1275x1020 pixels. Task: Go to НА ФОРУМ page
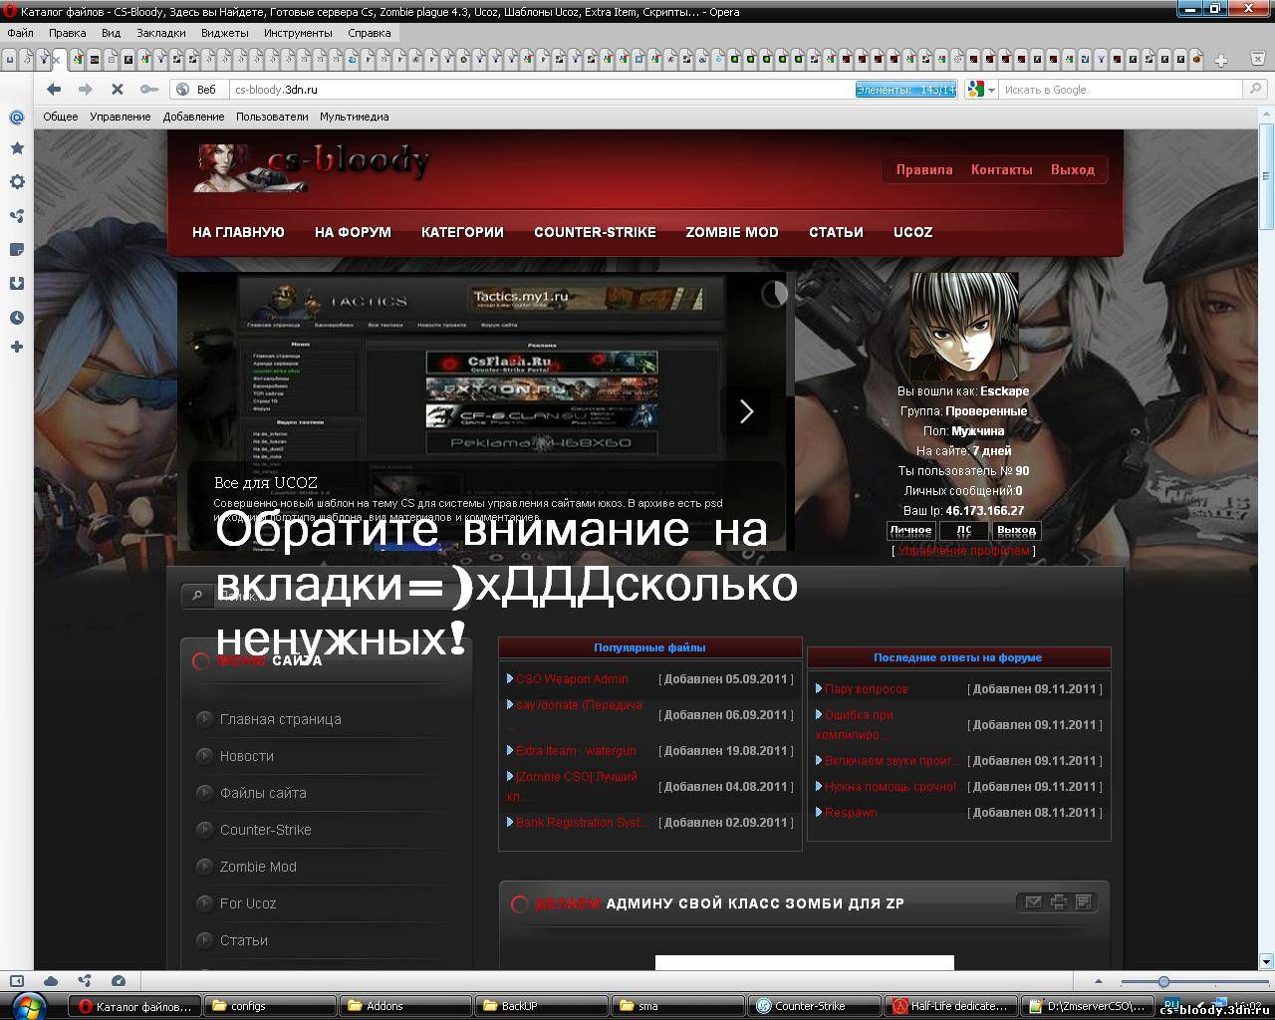click(353, 232)
